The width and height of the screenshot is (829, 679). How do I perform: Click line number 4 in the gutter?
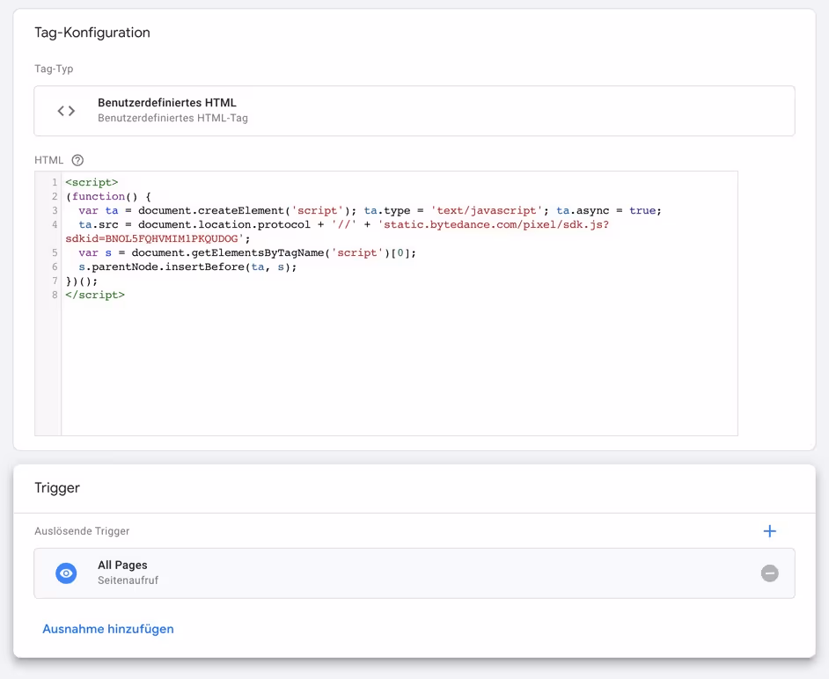tap(55, 224)
